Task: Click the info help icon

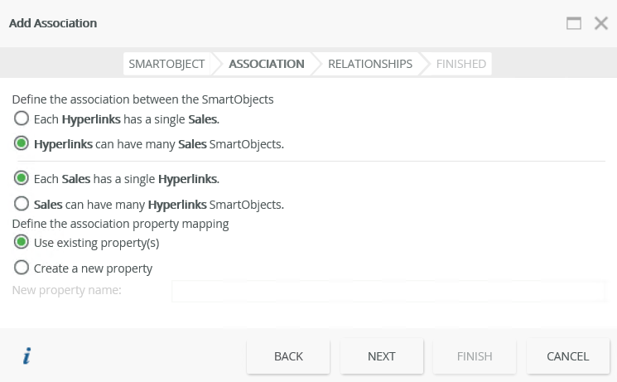Action: click(x=27, y=356)
